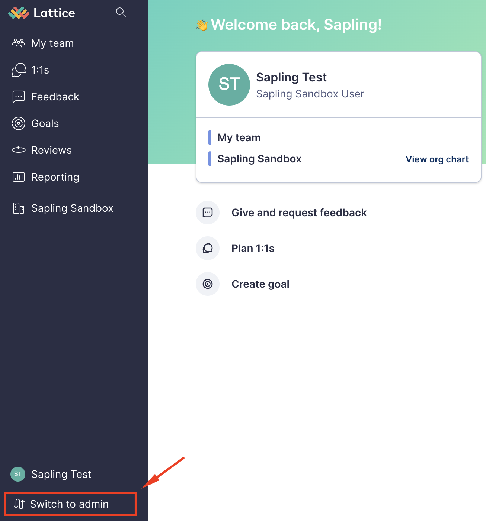
Task: Open View org chart
Action: [437, 159]
